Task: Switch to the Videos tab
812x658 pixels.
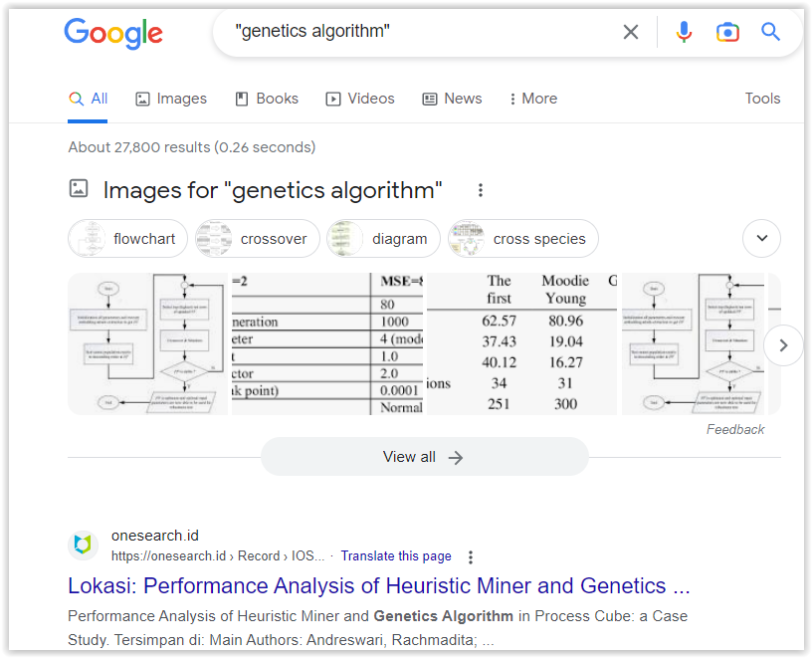Action: tap(360, 99)
